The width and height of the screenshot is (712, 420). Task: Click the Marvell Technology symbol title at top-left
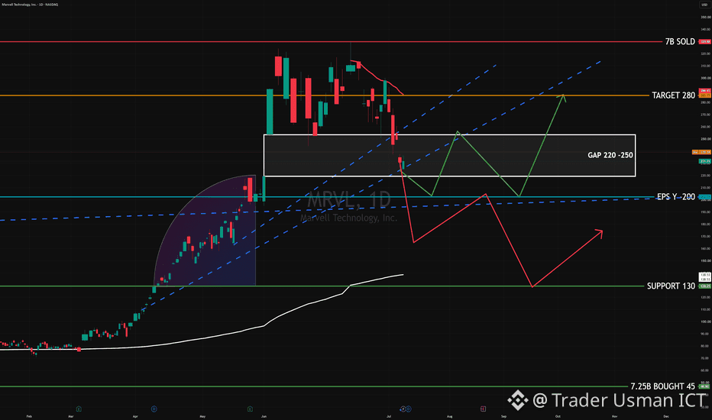[x=30, y=5]
